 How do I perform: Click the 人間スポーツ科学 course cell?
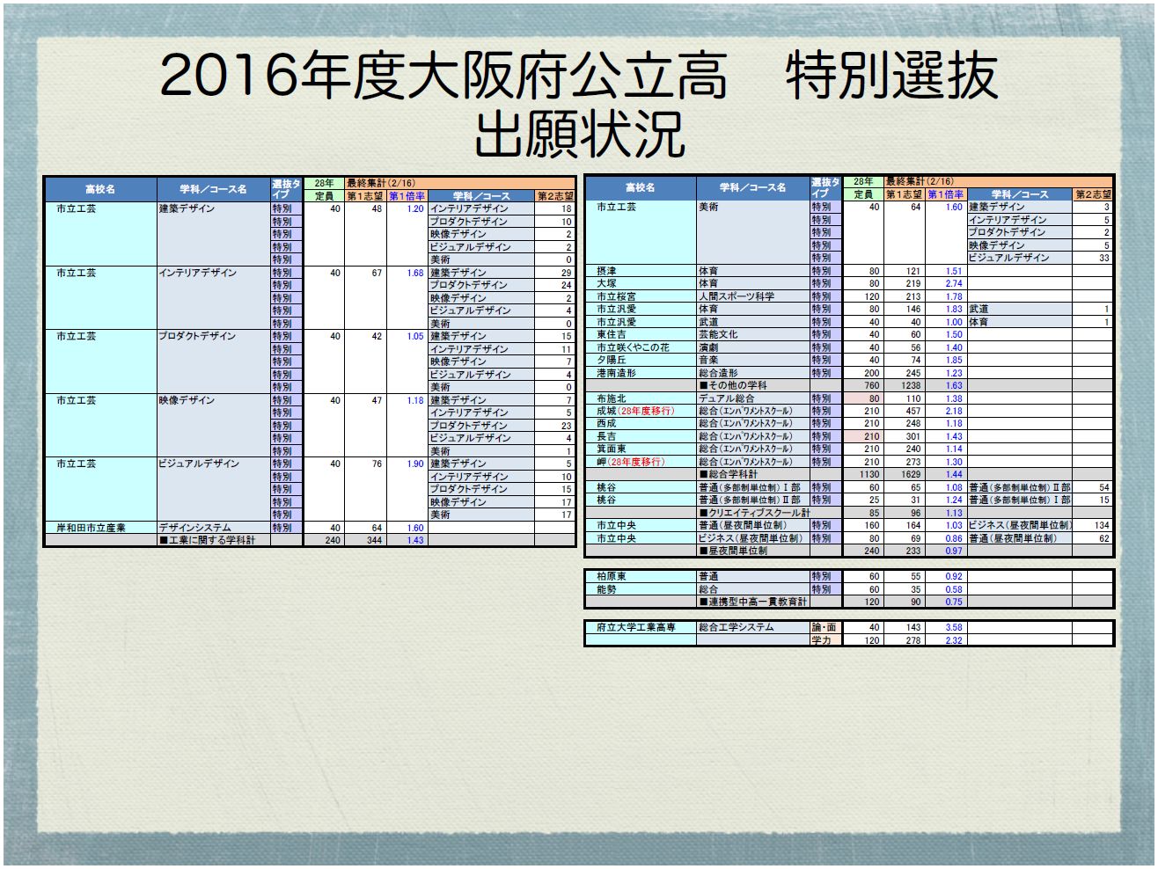(x=753, y=296)
